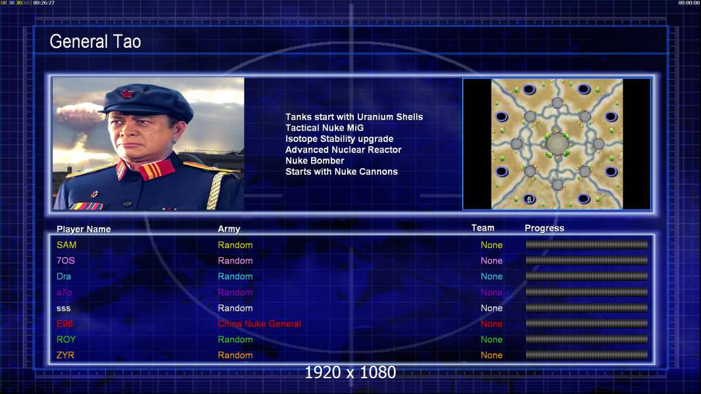
Task: Click E98's loading progress bar
Action: tap(587, 324)
